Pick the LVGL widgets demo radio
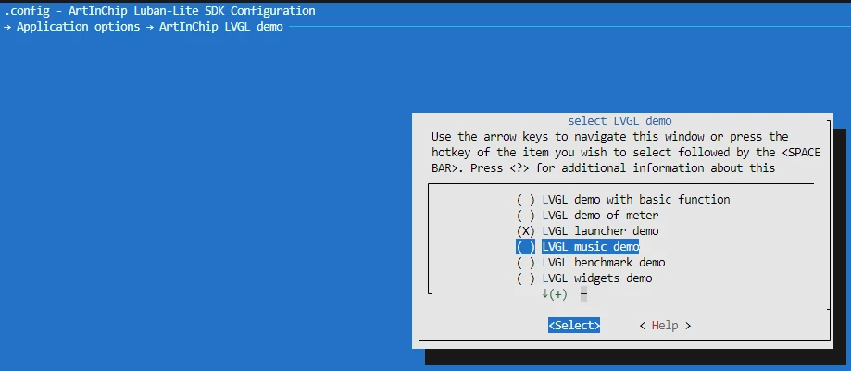Viewport: 851px width, 371px height. pyautogui.click(x=525, y=278)
